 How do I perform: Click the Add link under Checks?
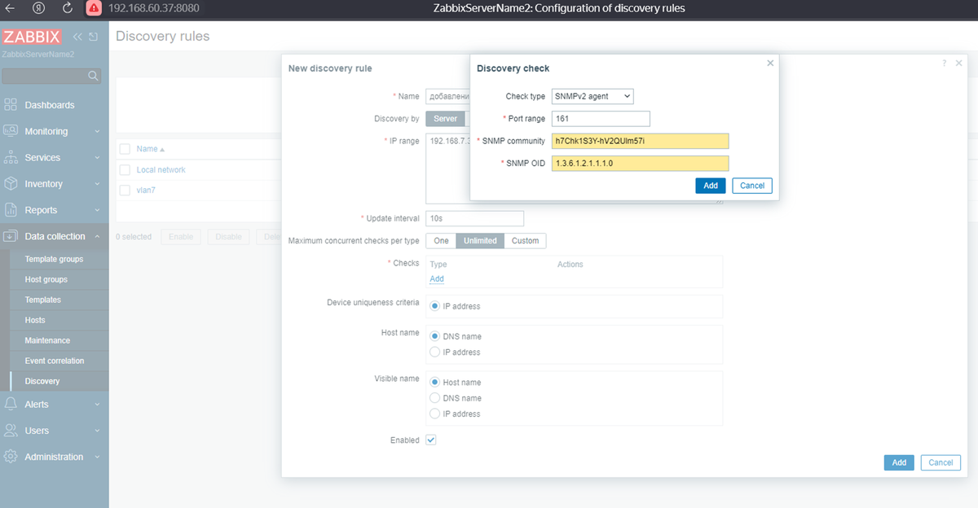pos(437,278)
